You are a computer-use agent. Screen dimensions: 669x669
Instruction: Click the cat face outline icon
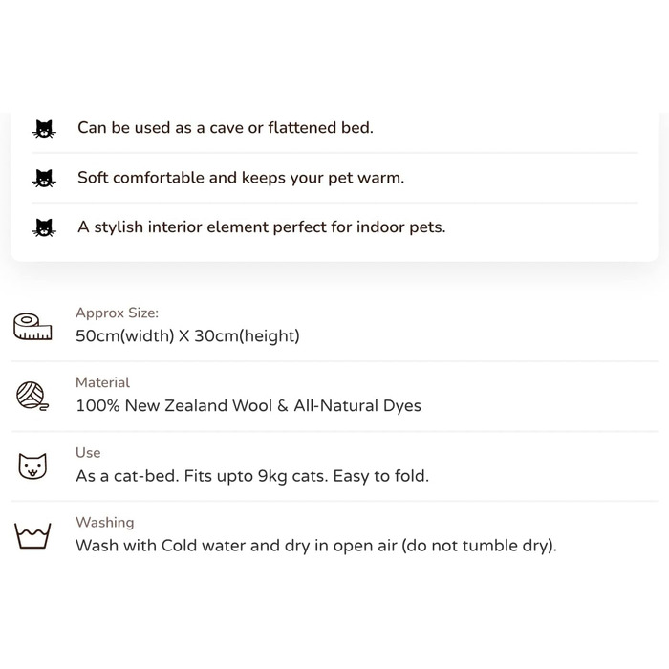[32, 466]
